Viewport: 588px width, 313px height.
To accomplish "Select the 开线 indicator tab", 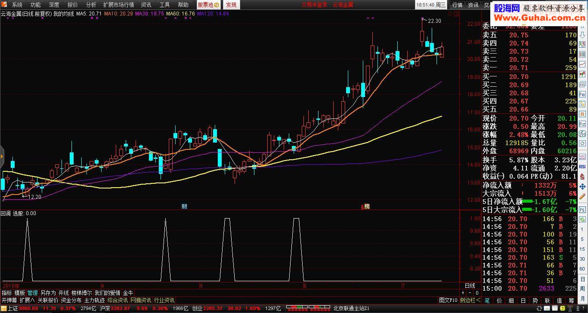I will (x=64, y=293).
